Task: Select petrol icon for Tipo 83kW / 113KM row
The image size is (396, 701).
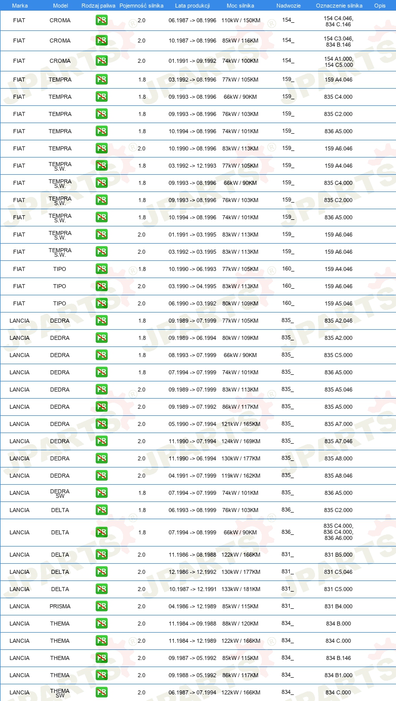Action: (102, 286)
